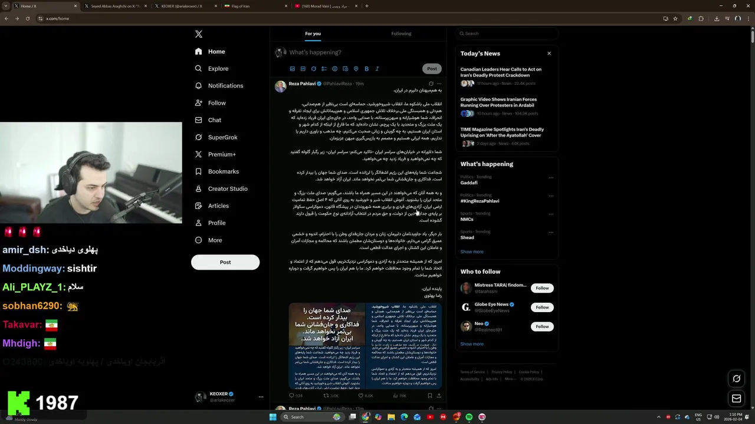Open options for the NMCs trend

[551, 214]
